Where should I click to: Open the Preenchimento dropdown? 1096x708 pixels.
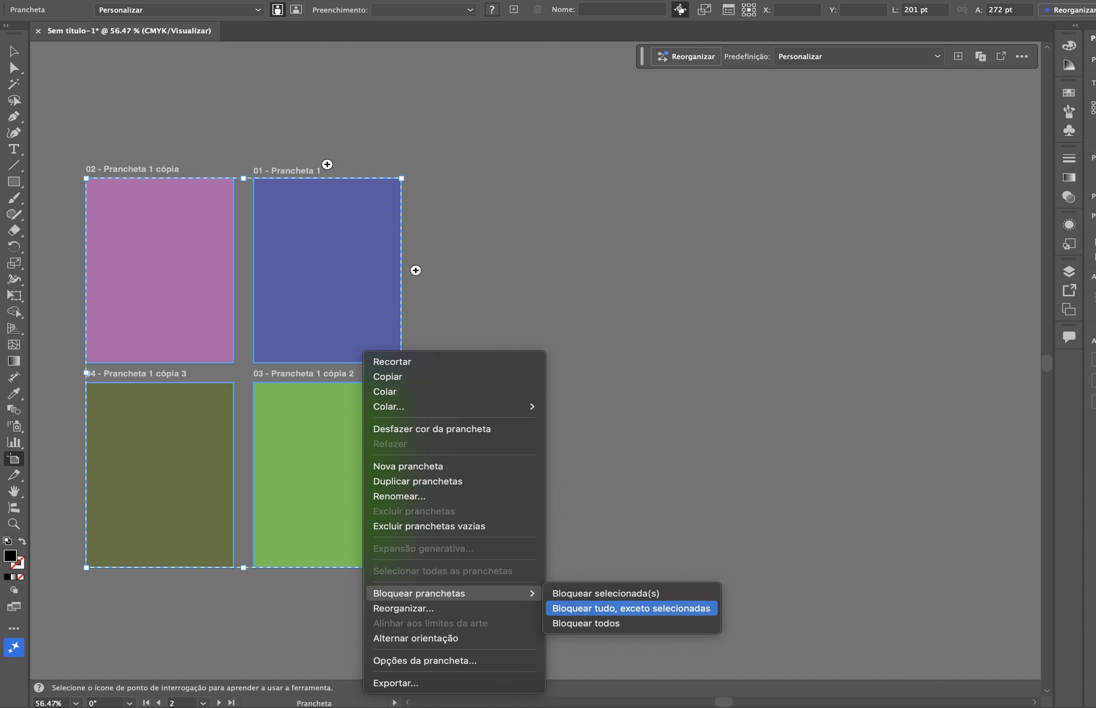point(422,10)
